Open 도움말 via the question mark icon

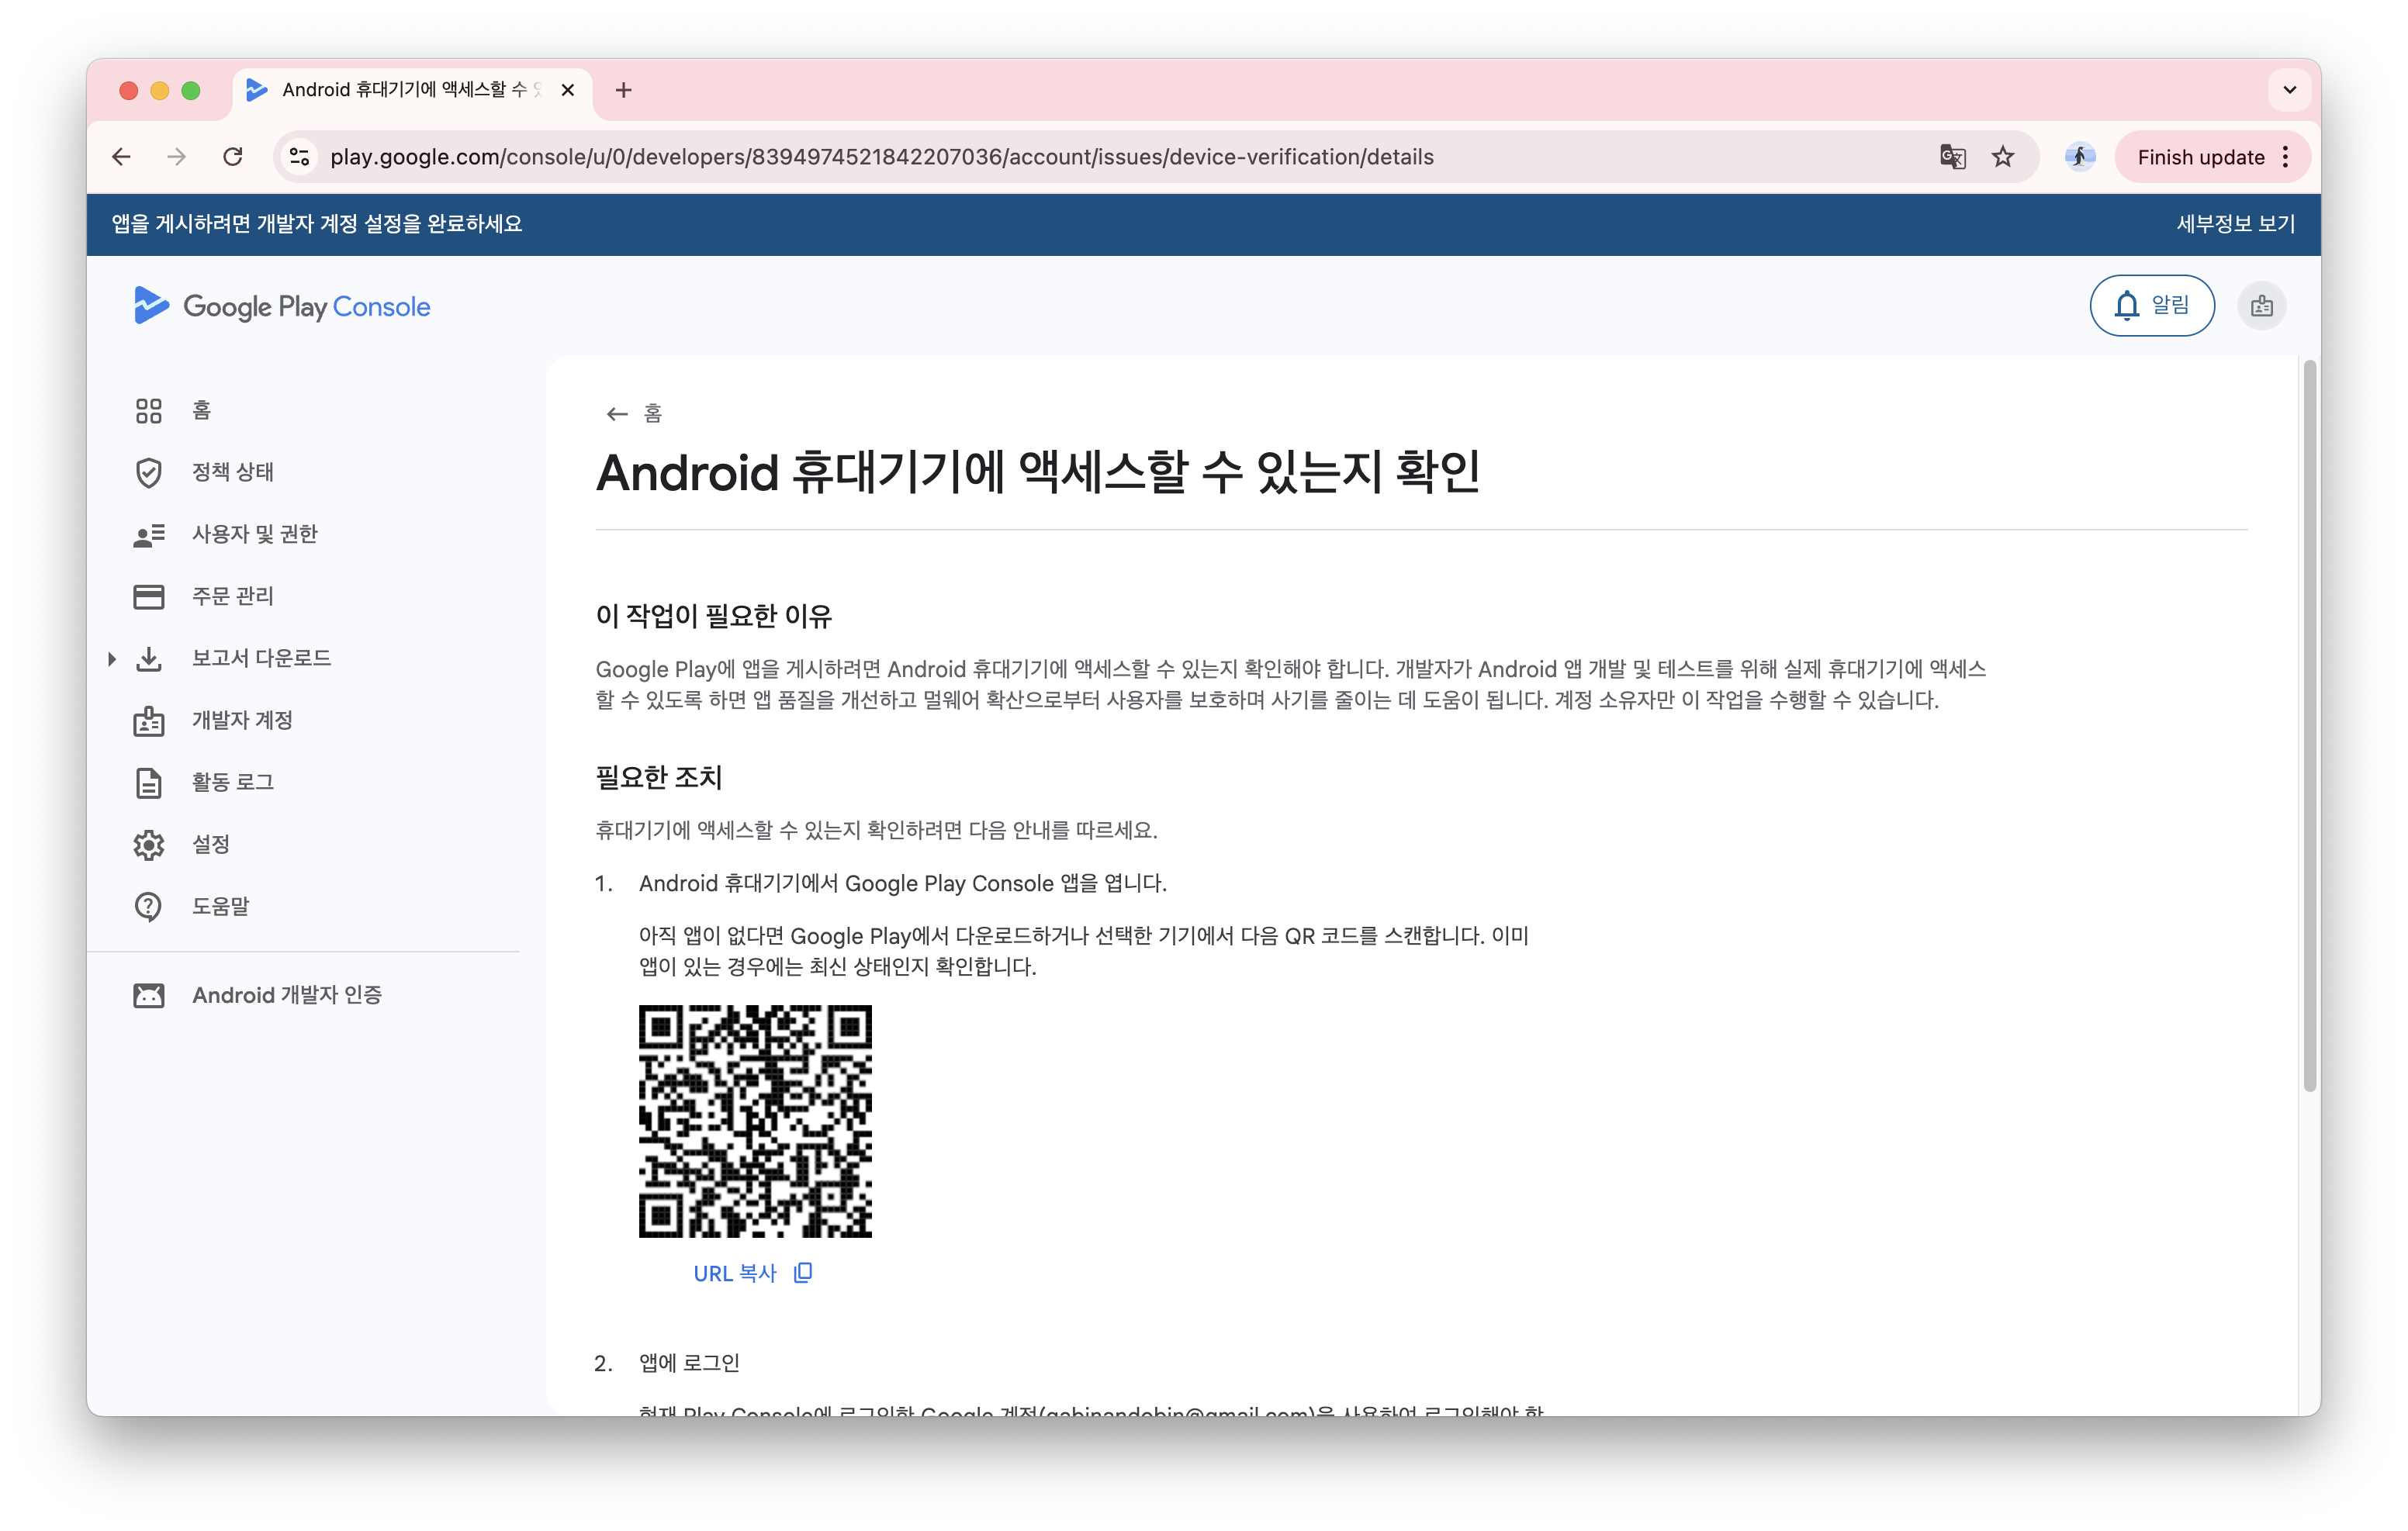[148, 906]
